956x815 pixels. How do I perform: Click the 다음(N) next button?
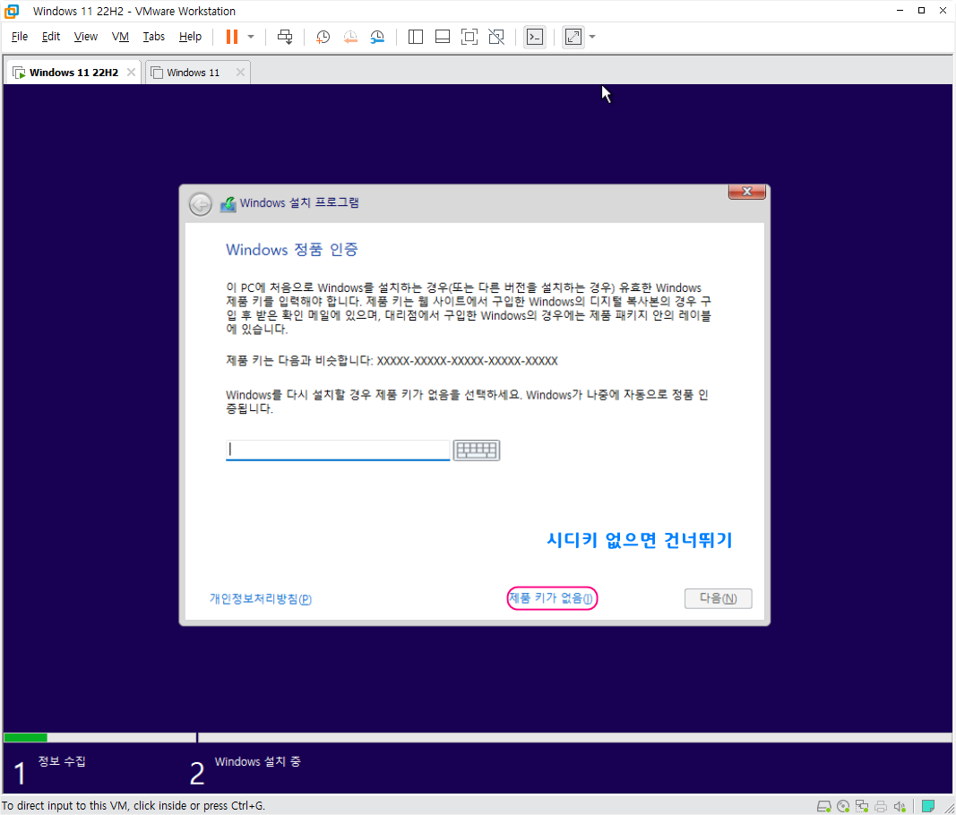718,598
